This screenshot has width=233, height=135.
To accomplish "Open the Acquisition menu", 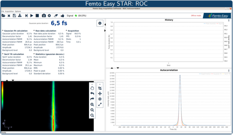I will 9,11.
